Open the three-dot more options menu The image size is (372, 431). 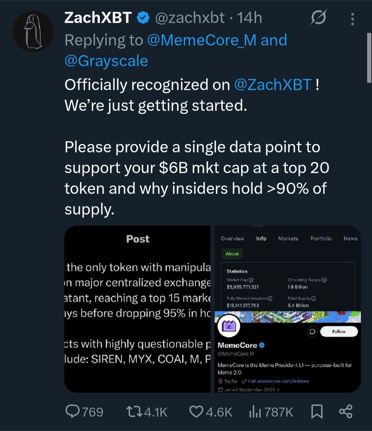352,19
